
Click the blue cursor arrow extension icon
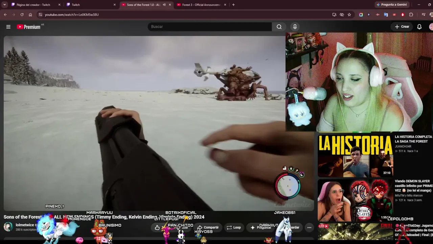pos(369,15)
